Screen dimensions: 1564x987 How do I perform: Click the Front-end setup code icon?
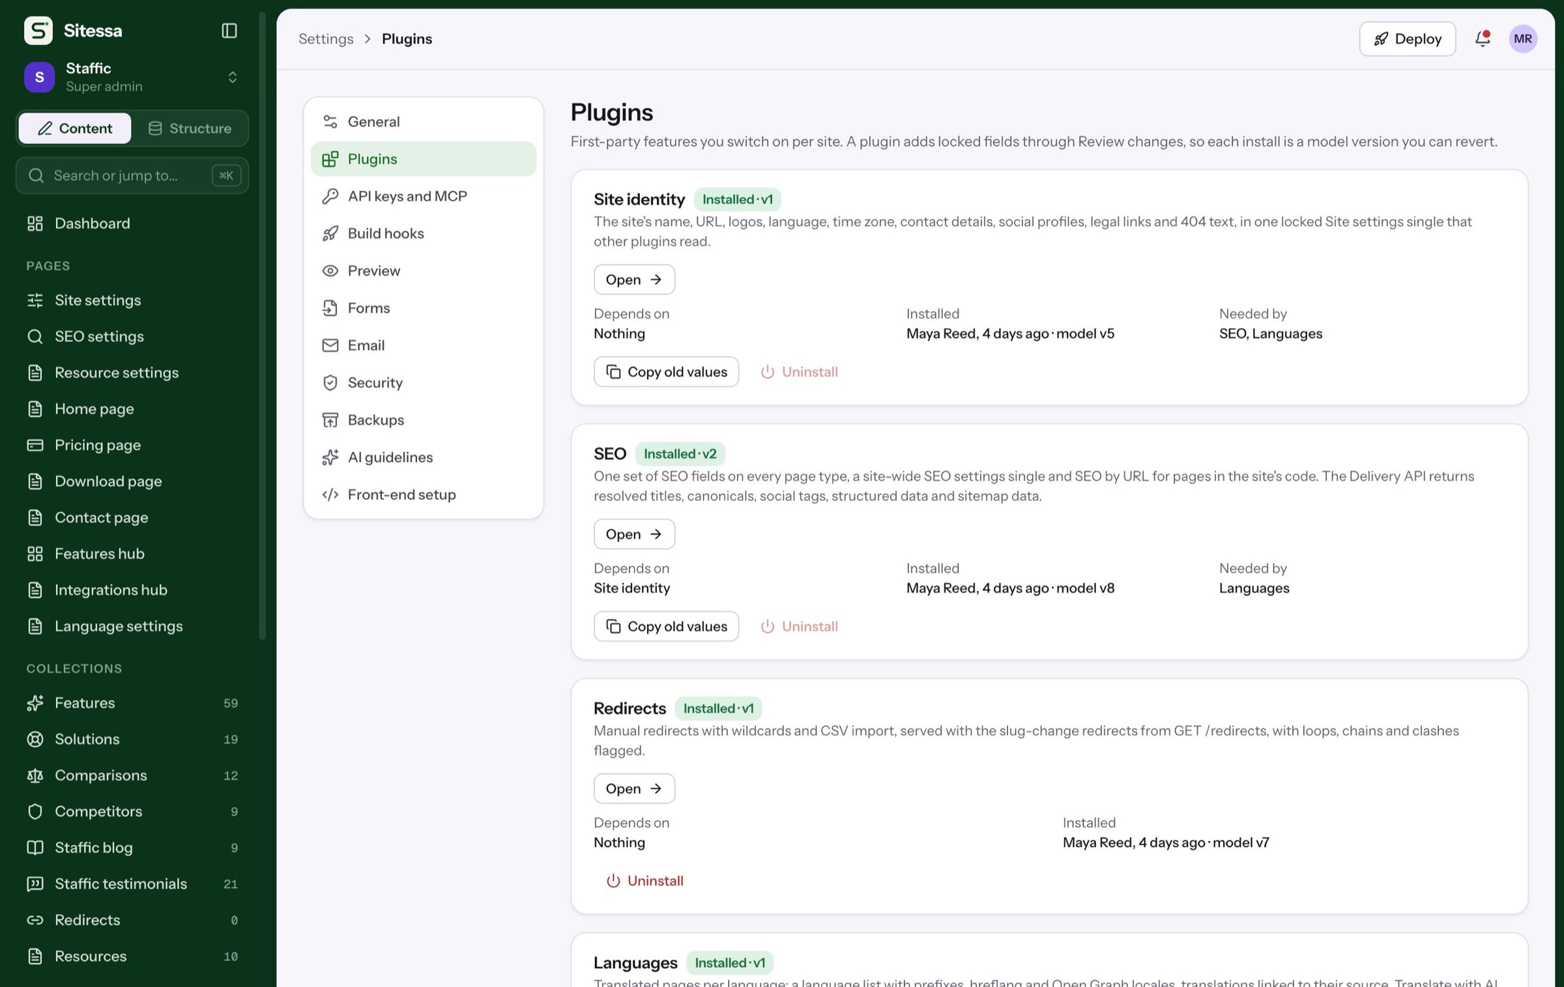(330, 494)
